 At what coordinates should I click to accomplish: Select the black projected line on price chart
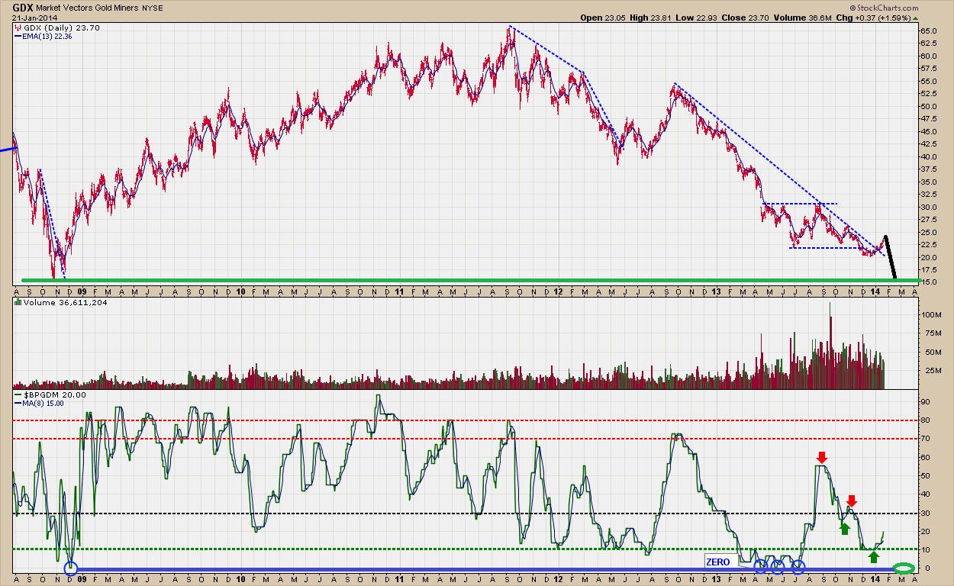click(891, 258)
